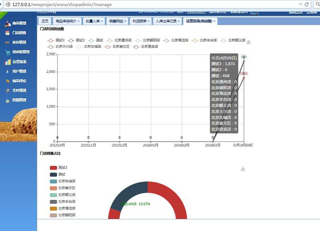Toggle 北京顺义店 swatch in pie legend

click(53, 195)
